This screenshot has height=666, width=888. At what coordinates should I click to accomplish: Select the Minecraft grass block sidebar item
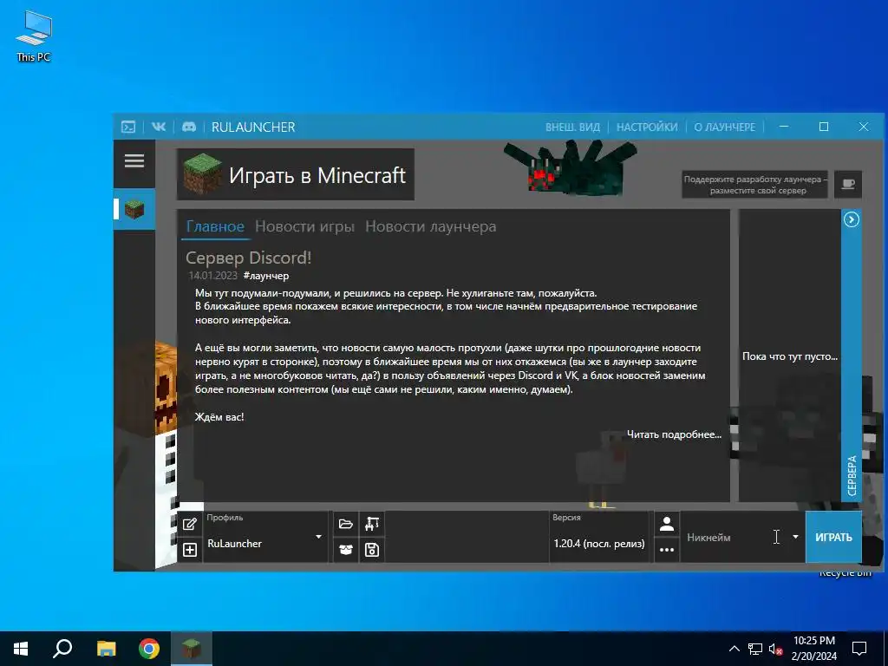tap(134, 209)
